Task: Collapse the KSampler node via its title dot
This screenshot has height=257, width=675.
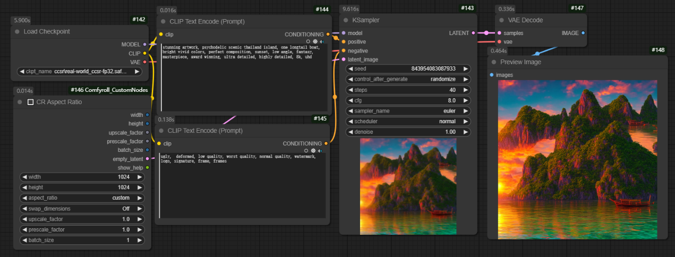Action: (x=346, y=20)
